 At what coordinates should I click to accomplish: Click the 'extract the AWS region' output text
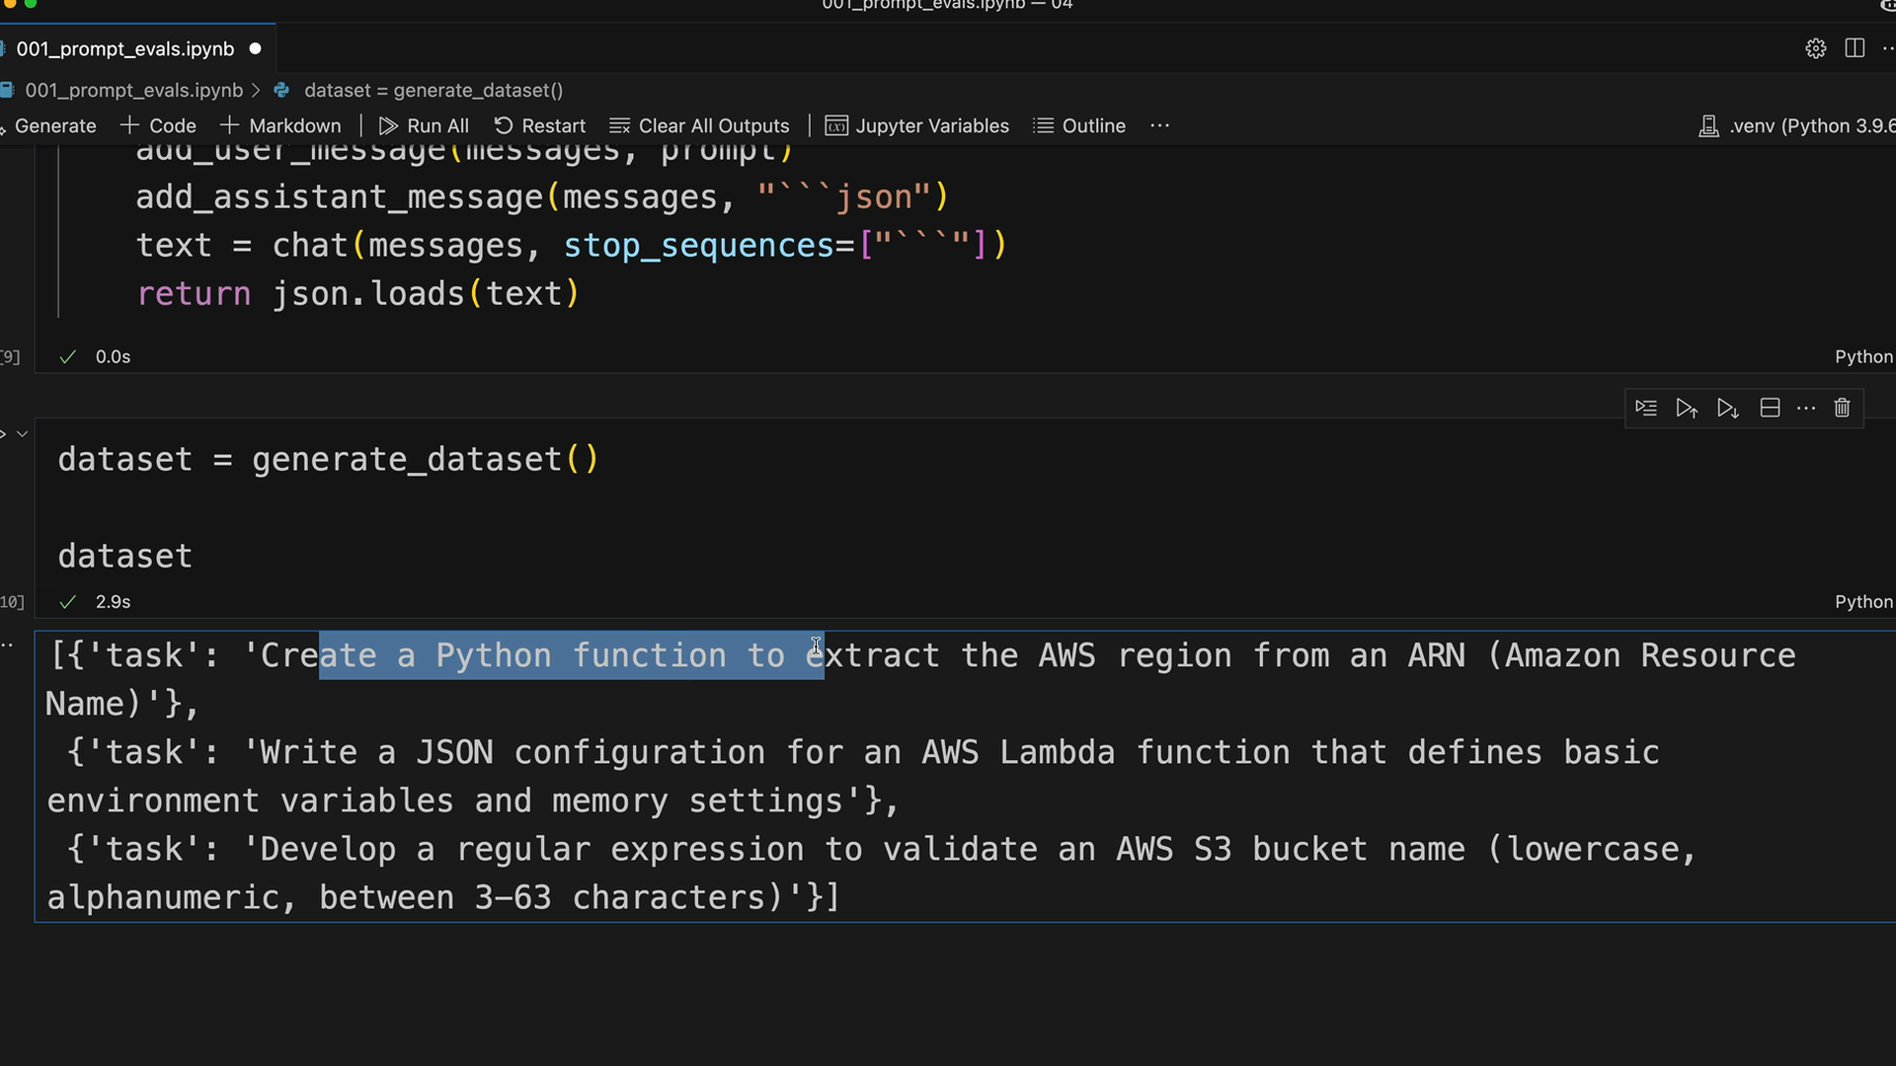click(x=1018, y=655)
